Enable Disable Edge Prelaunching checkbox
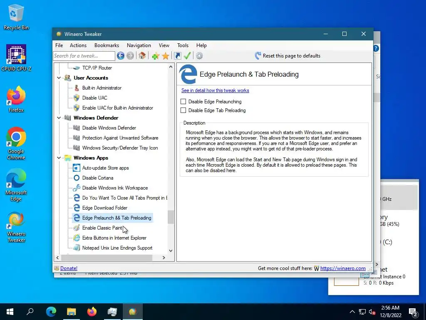The height and width of the screenshot is (320, 426). pos(183,102)
